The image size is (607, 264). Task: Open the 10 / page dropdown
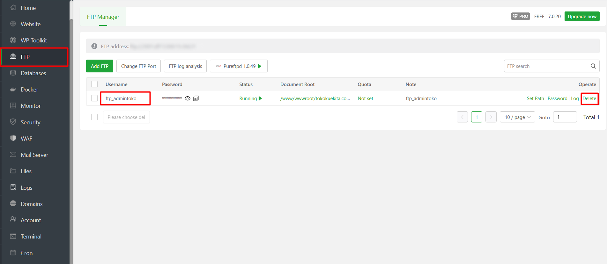[517, 117]
